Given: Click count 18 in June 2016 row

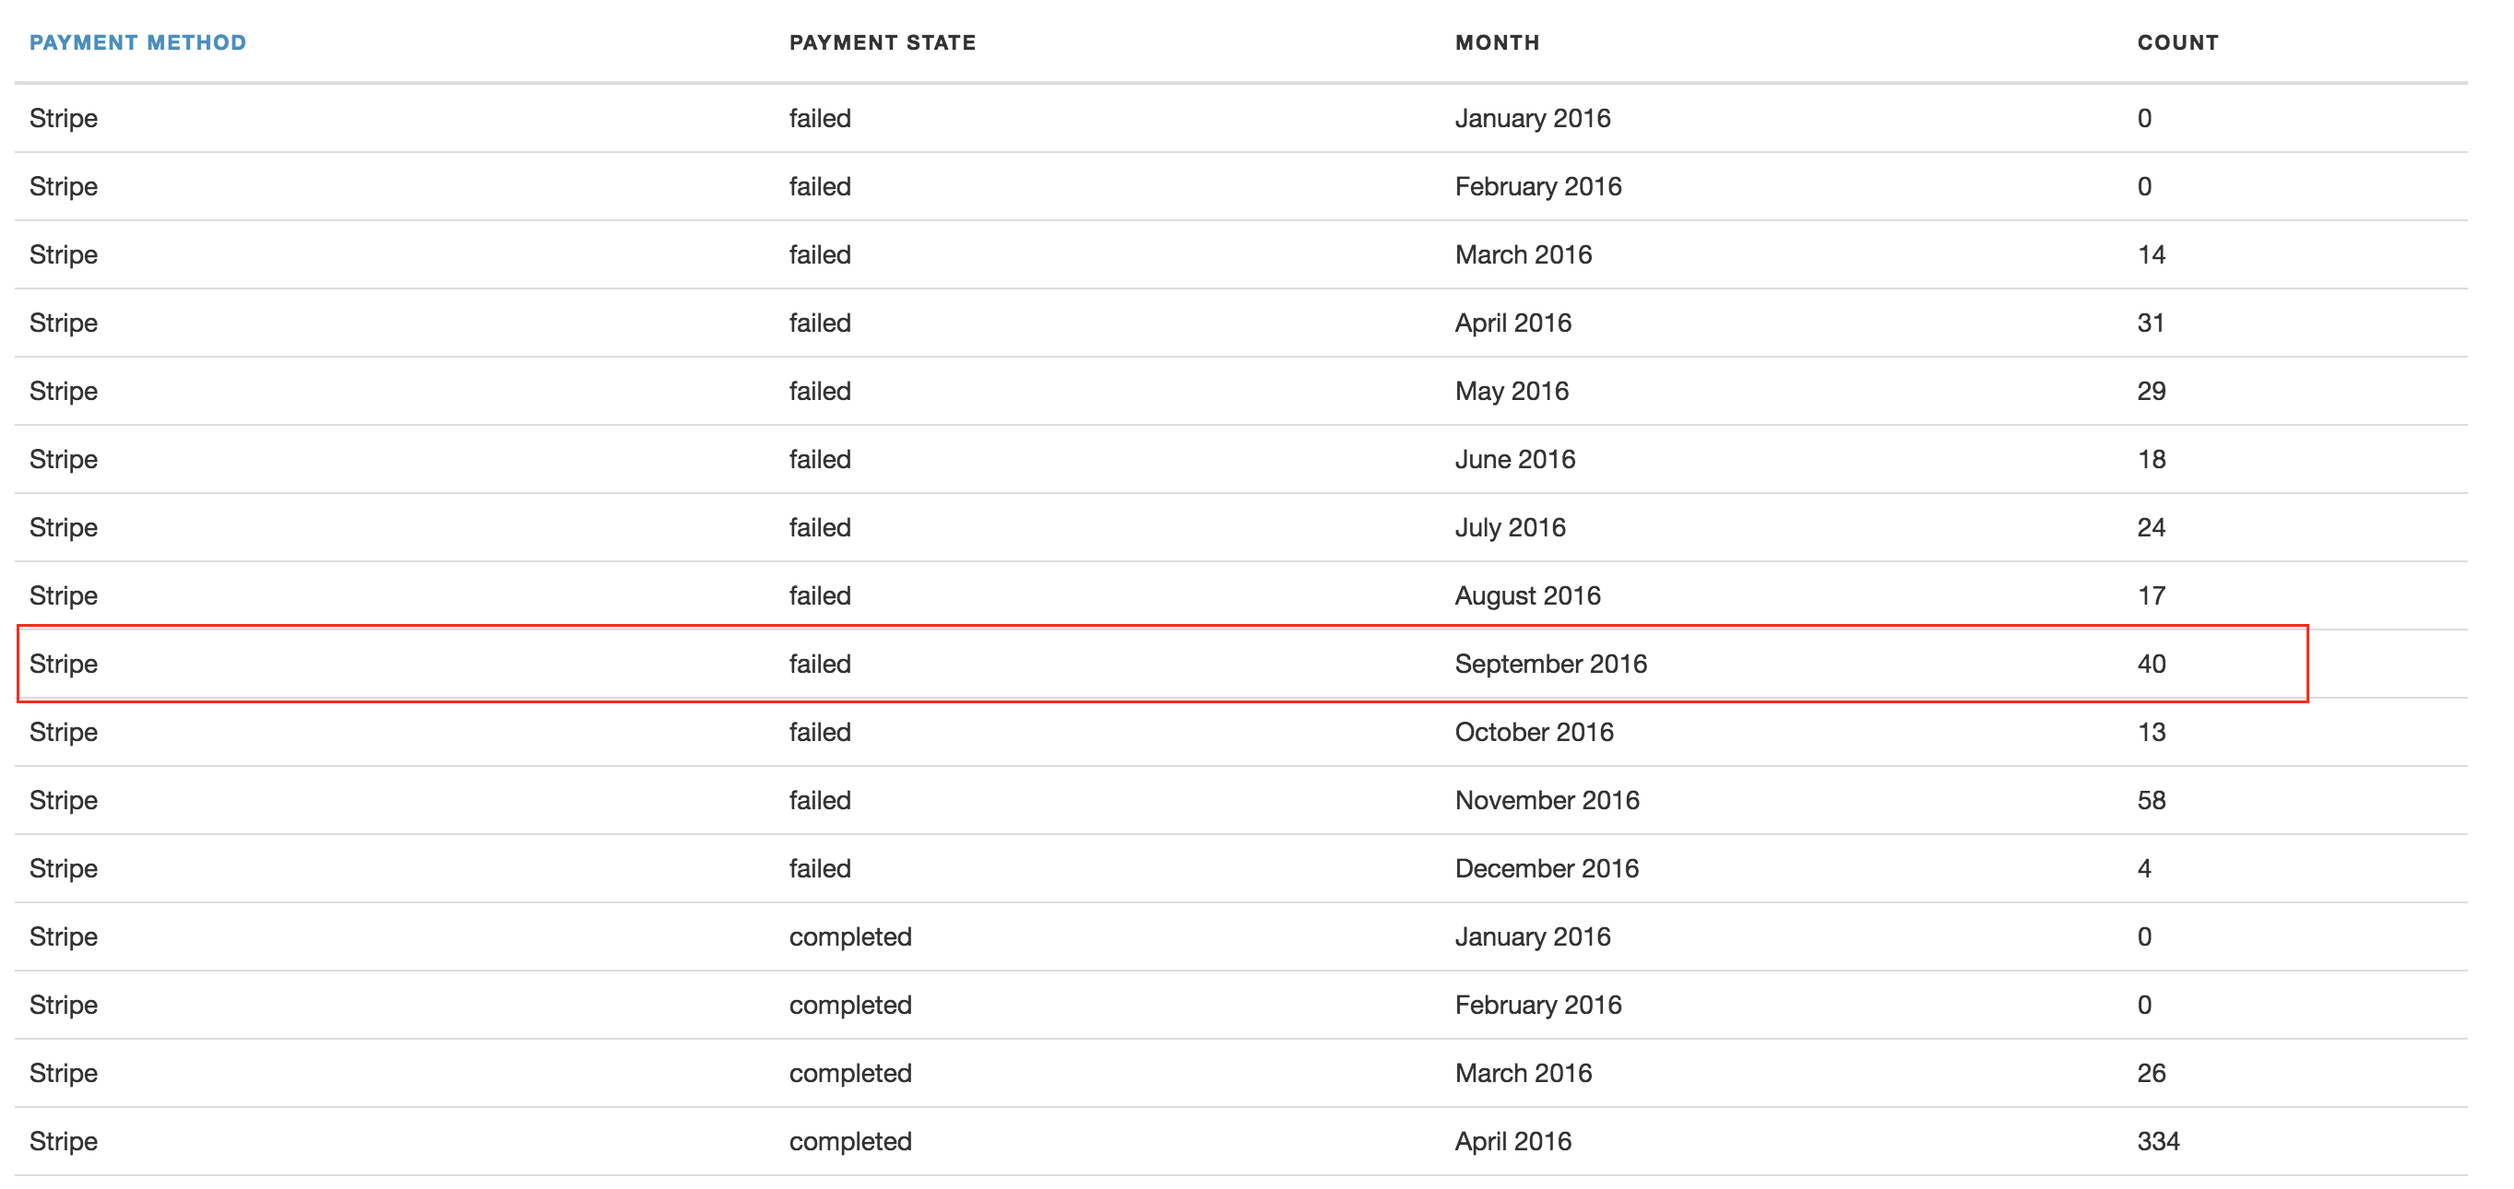Looking at the screenshot, I should coord(2151,459).
